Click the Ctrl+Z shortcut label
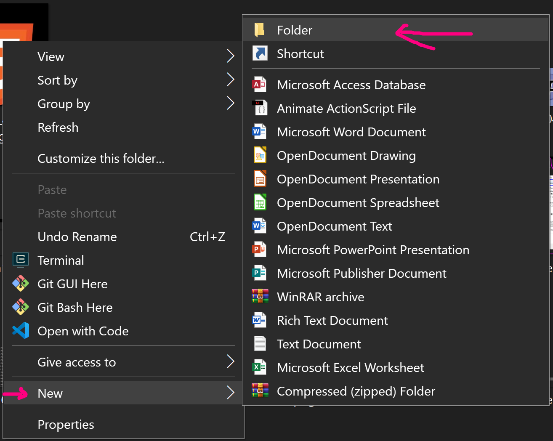Viewport: 553px width, 441px height. [207, 236]
